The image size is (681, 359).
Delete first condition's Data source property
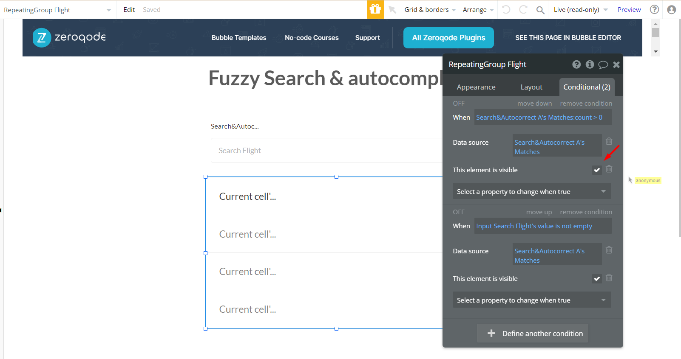coord(609,141)
